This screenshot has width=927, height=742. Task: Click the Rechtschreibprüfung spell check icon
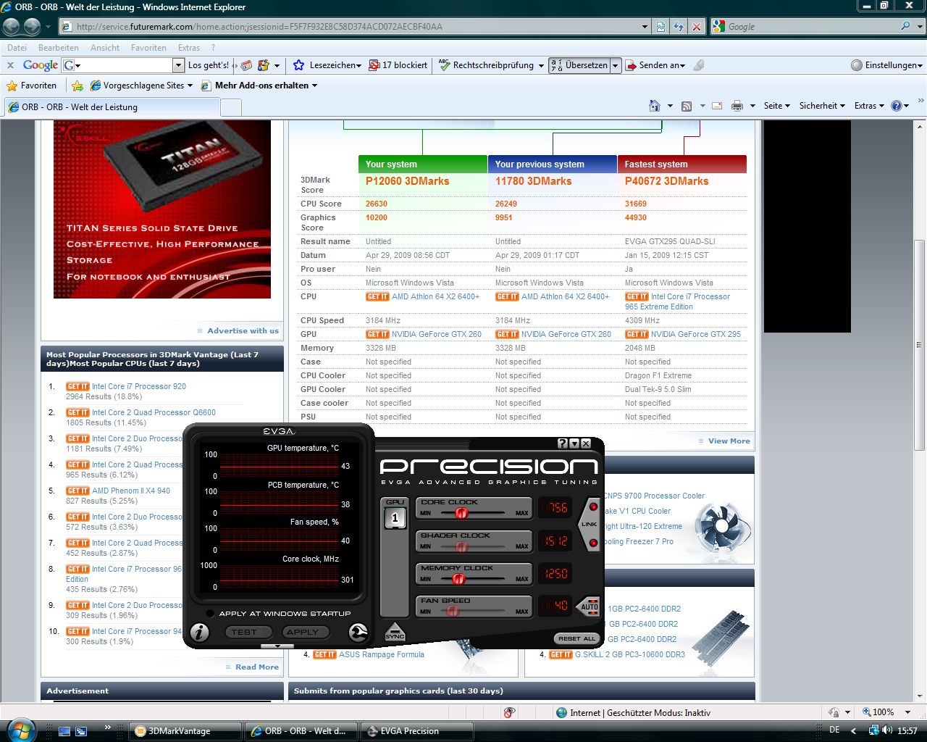(445, 65)
